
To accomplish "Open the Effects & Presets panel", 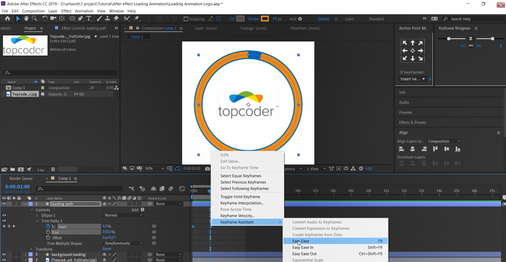I will tap(412, 123).
